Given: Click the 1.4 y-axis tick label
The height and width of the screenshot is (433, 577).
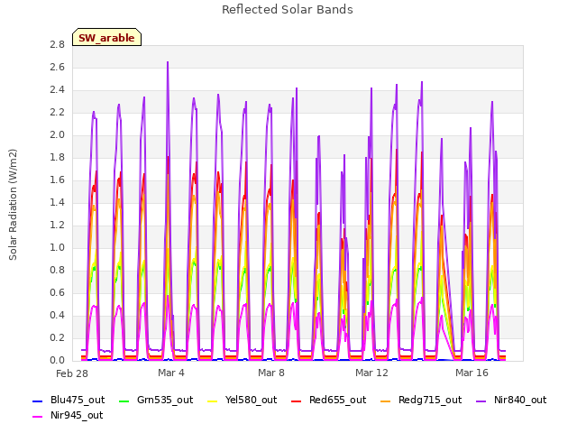Looking at the screenshot, I should tap(57, 202).
